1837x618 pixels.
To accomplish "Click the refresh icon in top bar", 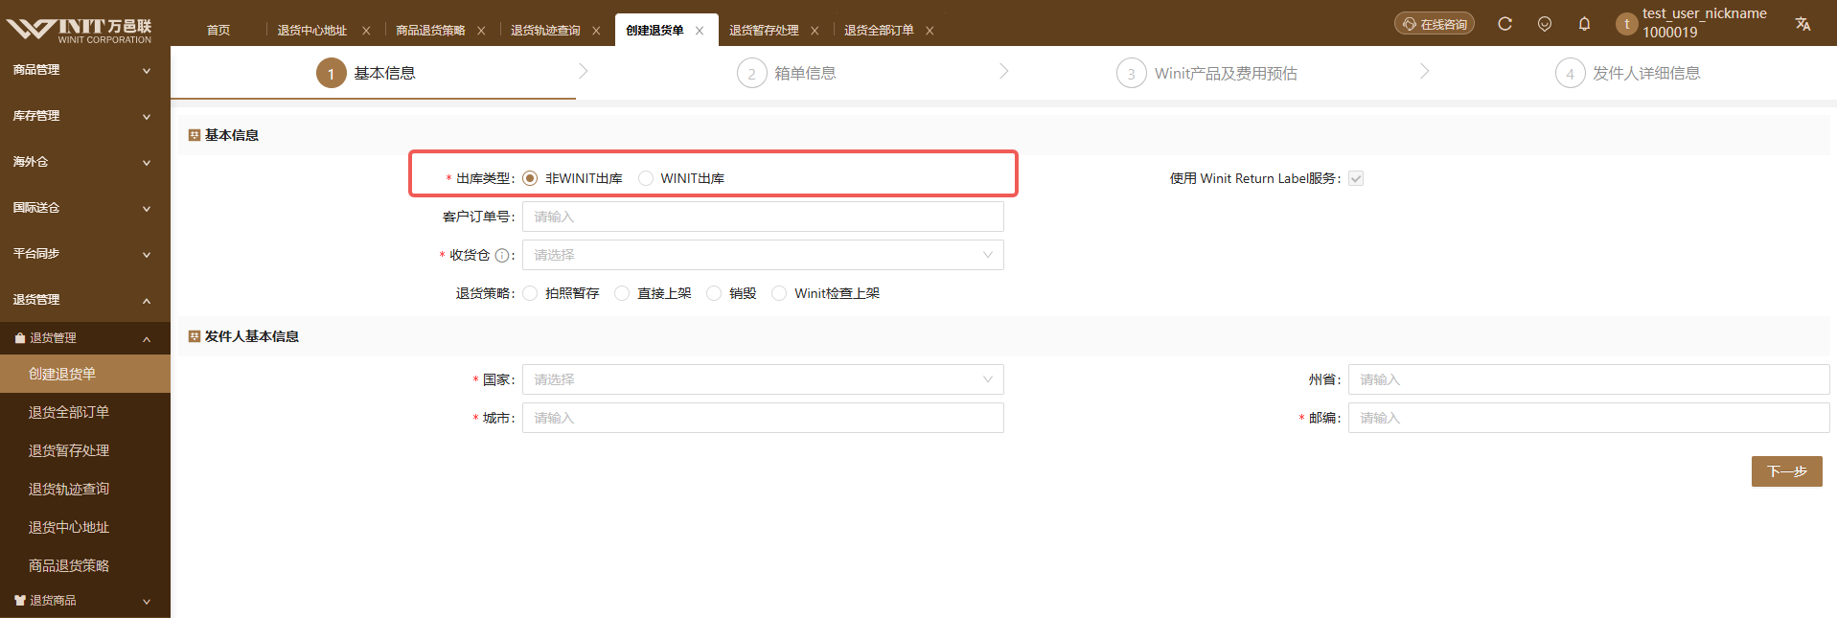I will (1504, 24).
